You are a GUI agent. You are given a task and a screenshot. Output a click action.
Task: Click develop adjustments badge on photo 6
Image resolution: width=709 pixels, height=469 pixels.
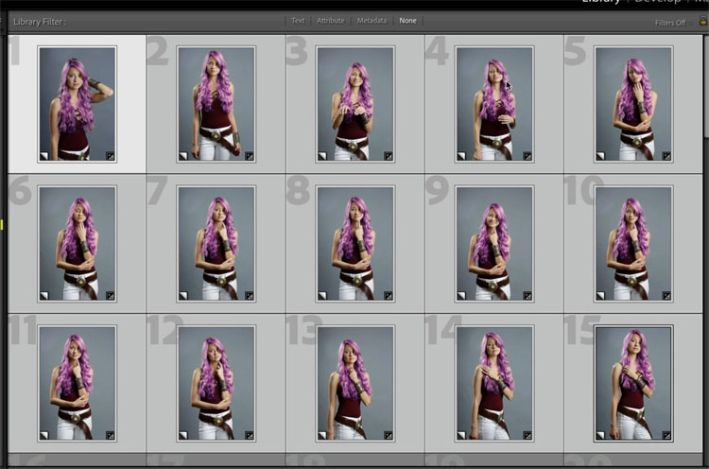click(x=110, y=296)
